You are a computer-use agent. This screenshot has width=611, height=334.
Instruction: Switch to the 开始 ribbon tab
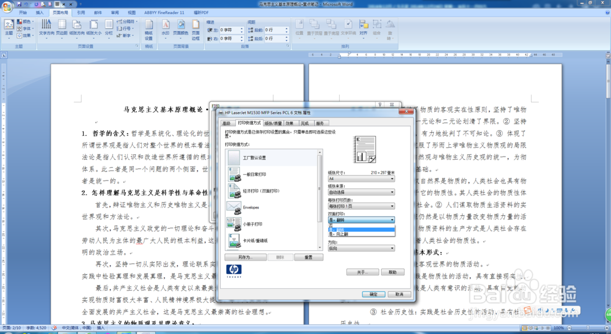click(23, 12)
